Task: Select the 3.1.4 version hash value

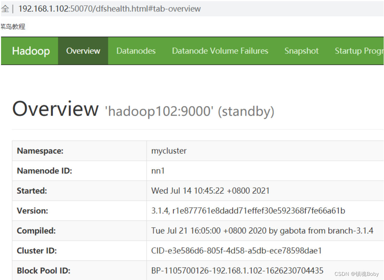Action: click(248, 211)
